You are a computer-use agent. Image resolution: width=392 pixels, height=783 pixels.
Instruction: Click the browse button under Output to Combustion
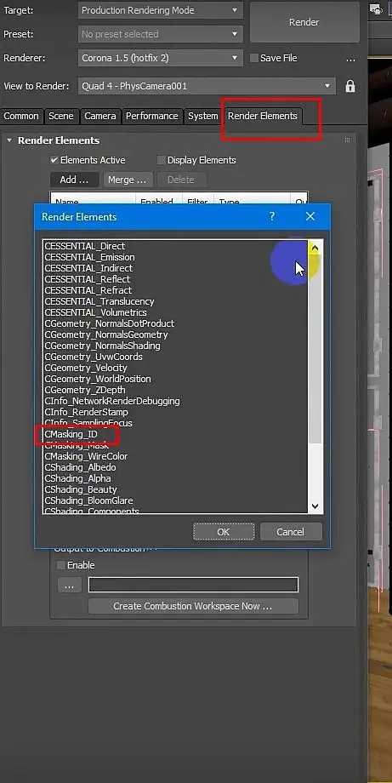tap(70, 586)
